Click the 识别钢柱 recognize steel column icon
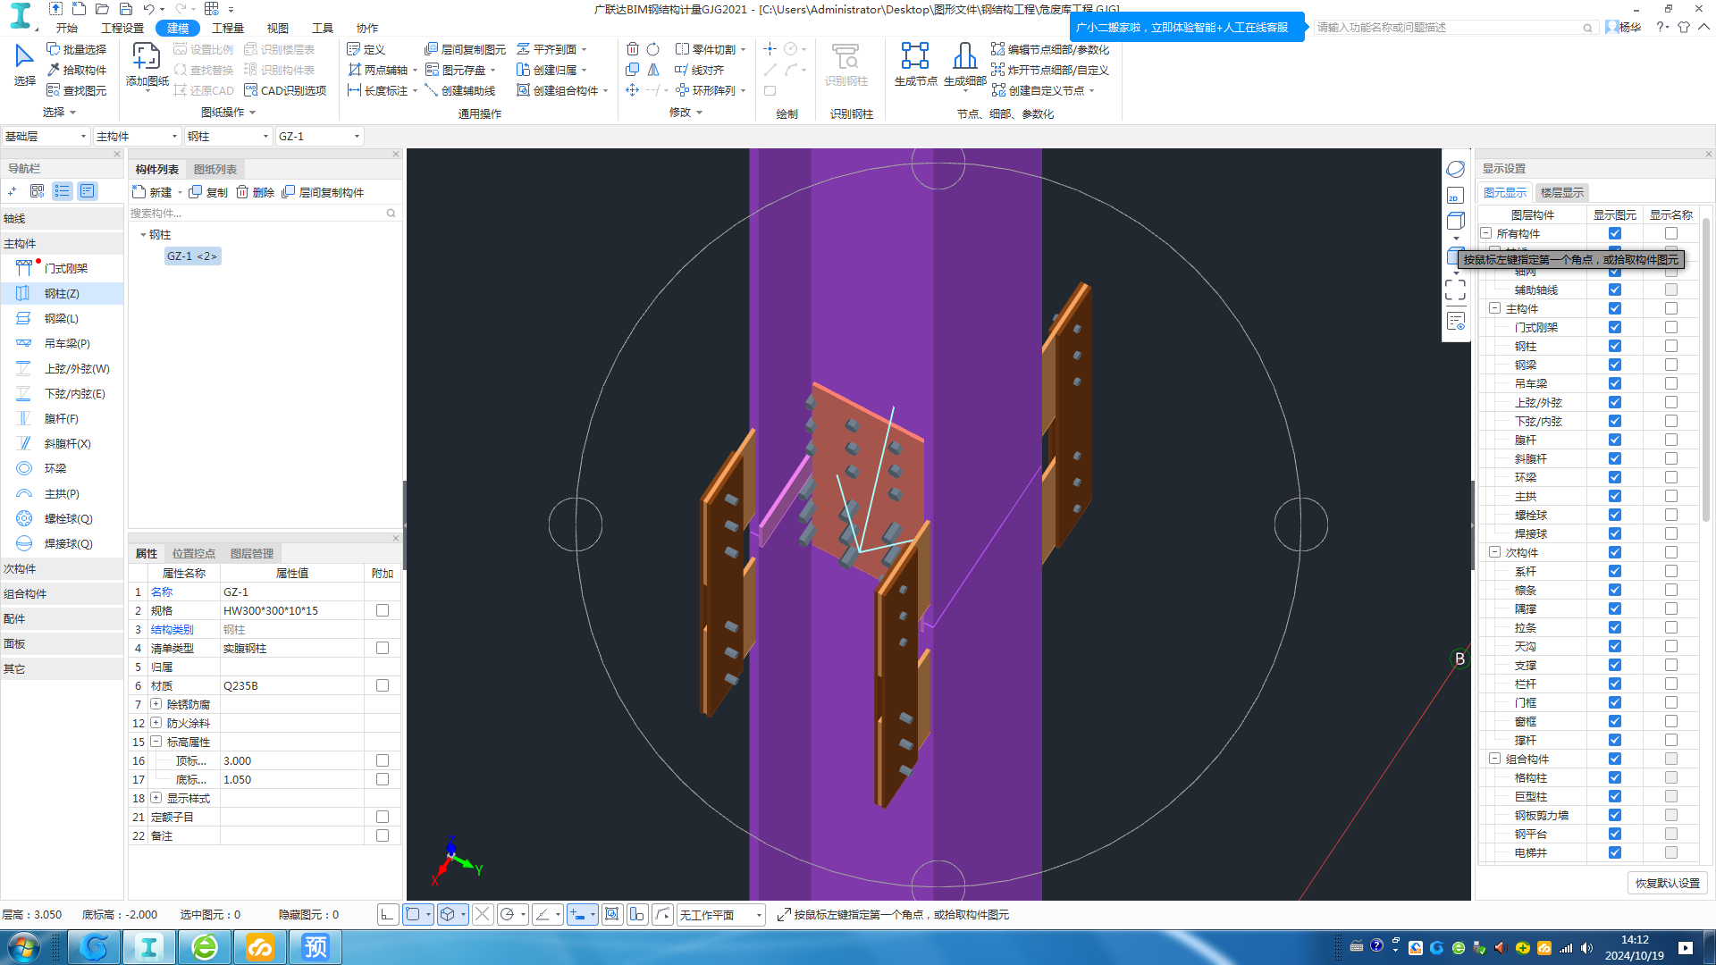1716x965 pixels. tap(845, 65)
